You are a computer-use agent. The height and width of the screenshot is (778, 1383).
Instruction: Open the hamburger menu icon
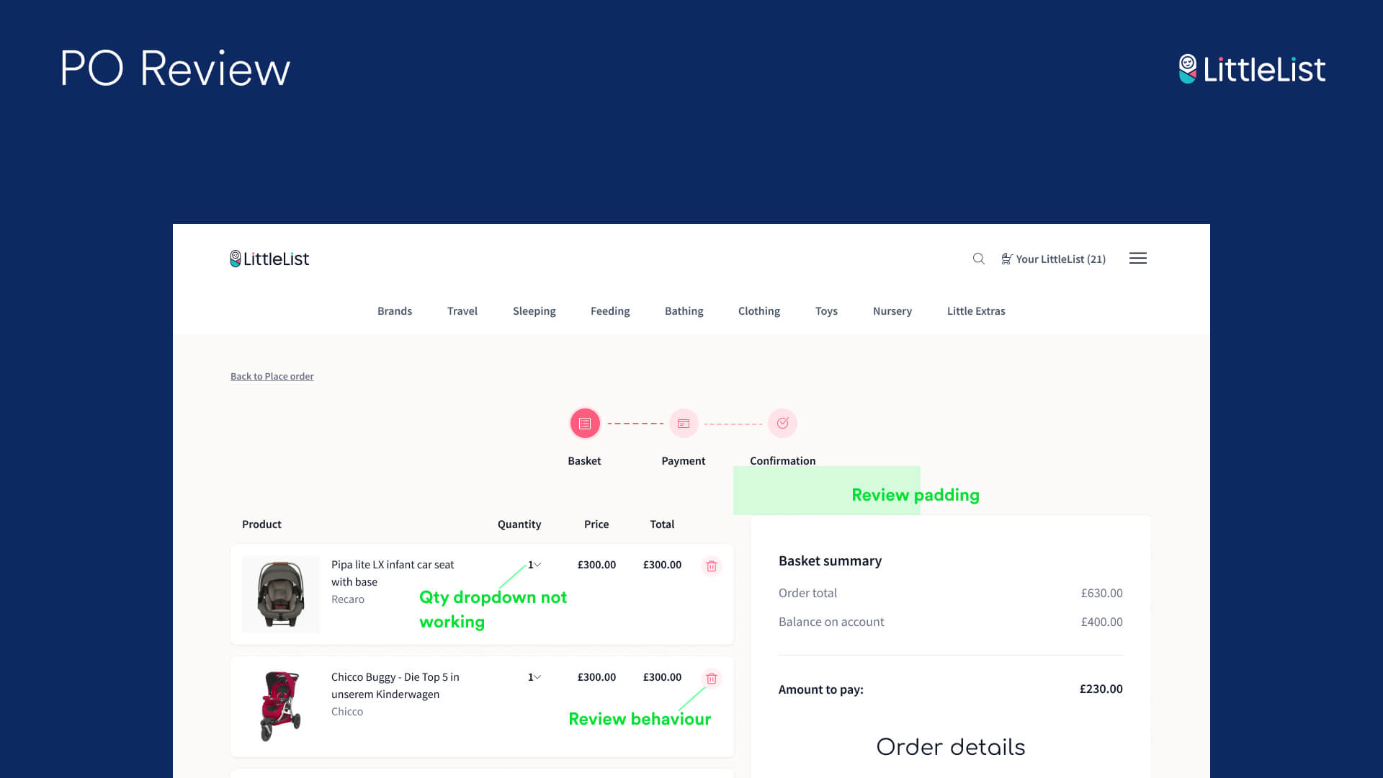[1138, 258]
